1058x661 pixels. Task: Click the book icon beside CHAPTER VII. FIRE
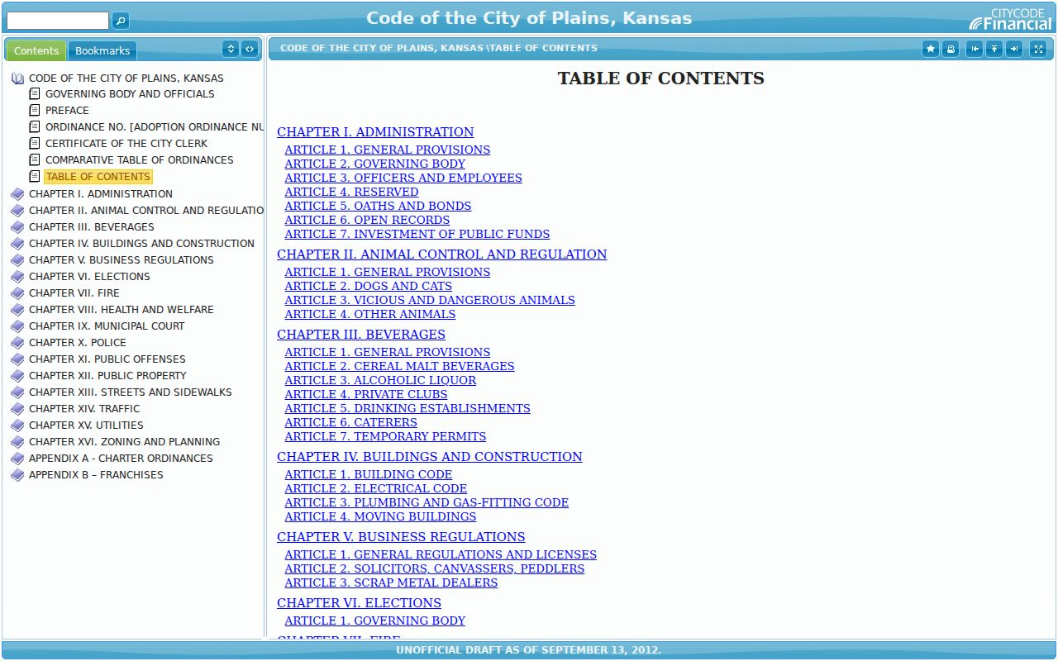pyautogui.click(x=18, y=293)
